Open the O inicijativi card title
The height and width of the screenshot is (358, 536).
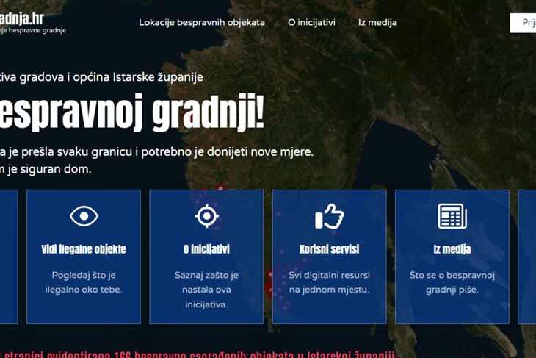[x=206, y=249]
